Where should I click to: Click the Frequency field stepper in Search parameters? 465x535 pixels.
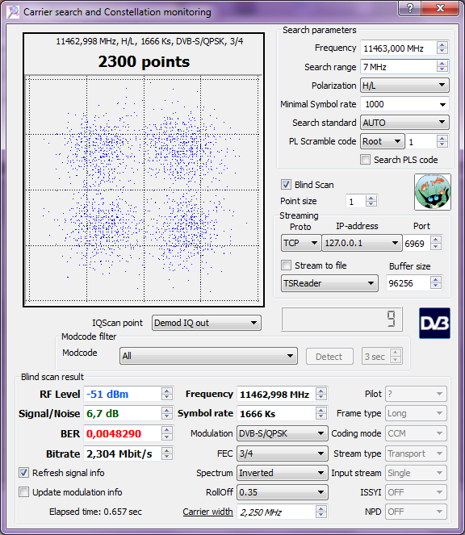(x=442, y=48)
